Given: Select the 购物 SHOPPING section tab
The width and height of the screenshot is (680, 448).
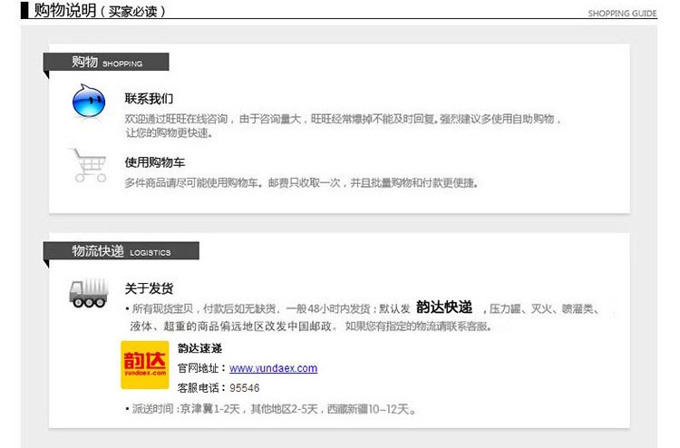Looking at the screenshot, I should (106, 63).
